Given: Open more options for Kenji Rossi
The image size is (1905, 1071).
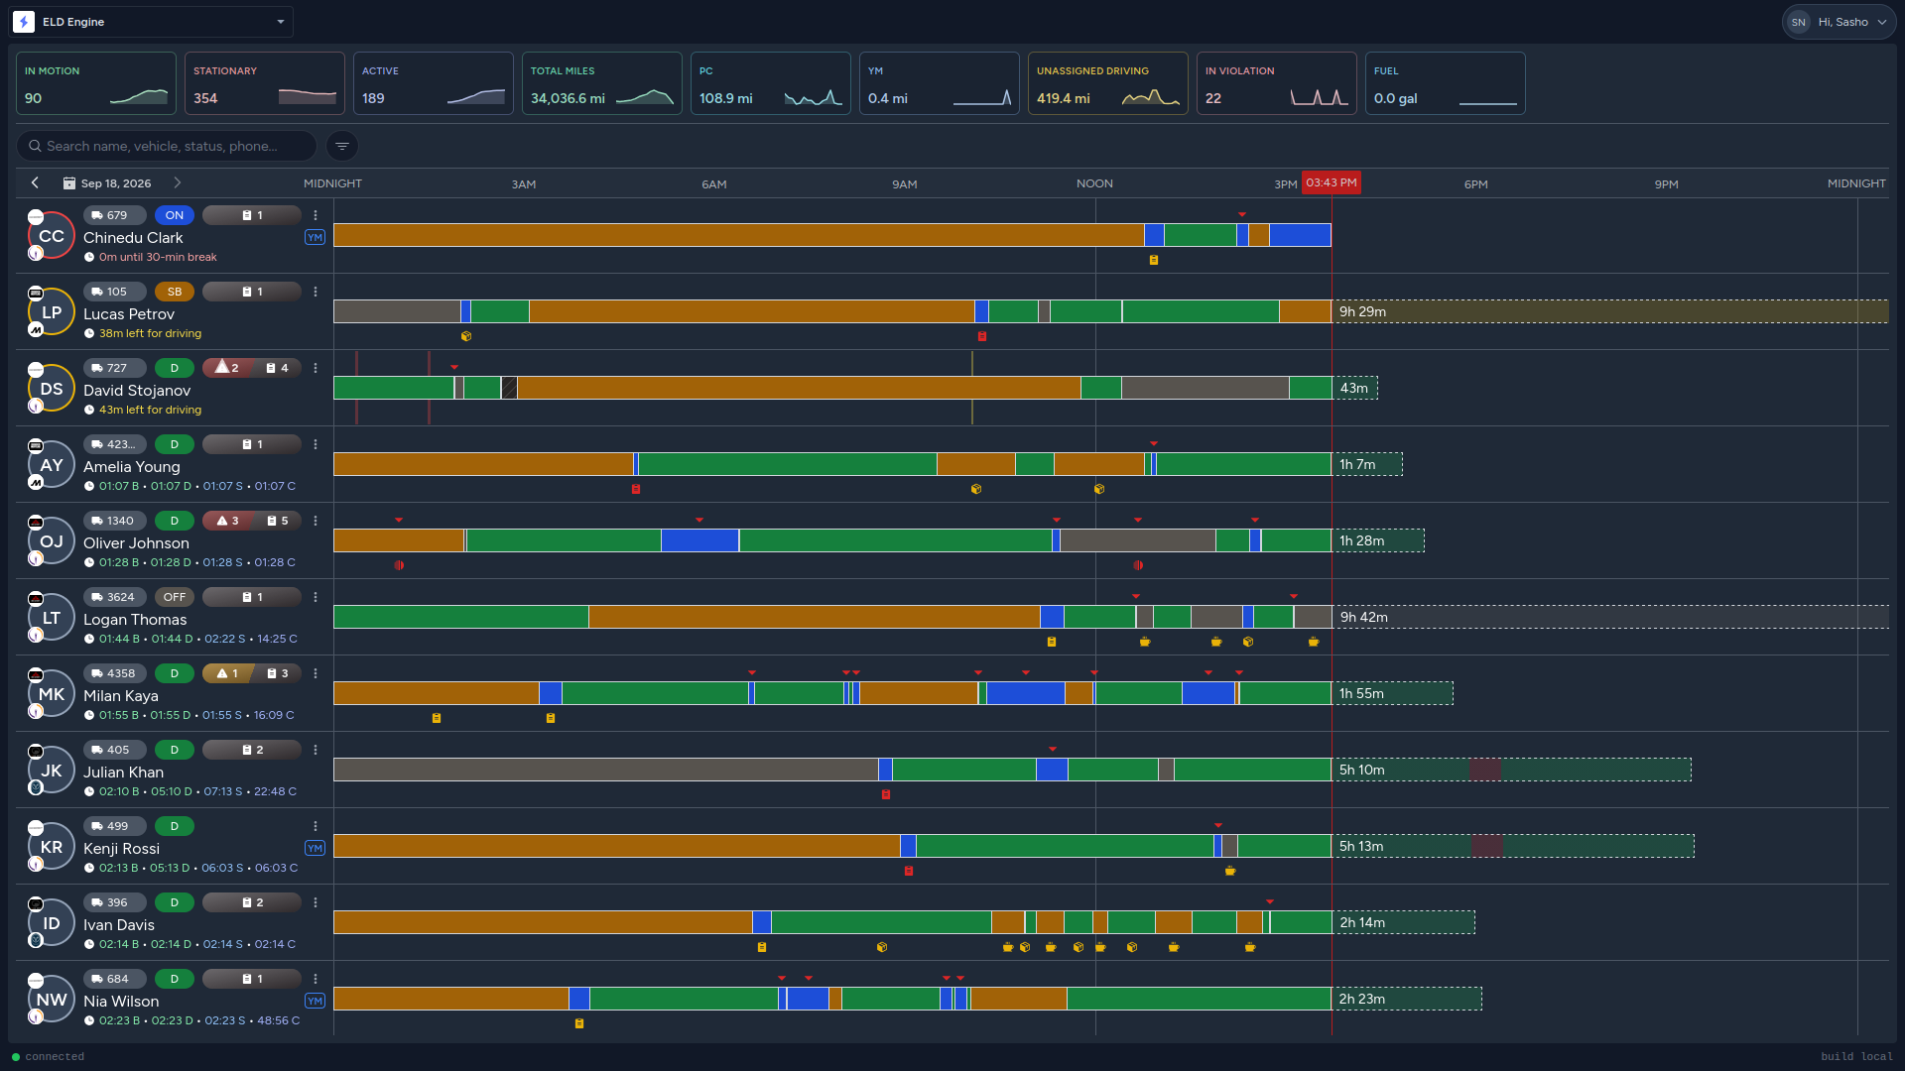Looking at the screenshot, I should pos(316,826).
